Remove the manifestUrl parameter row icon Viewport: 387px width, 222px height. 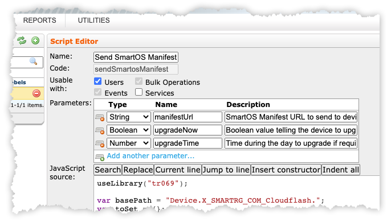100,118
